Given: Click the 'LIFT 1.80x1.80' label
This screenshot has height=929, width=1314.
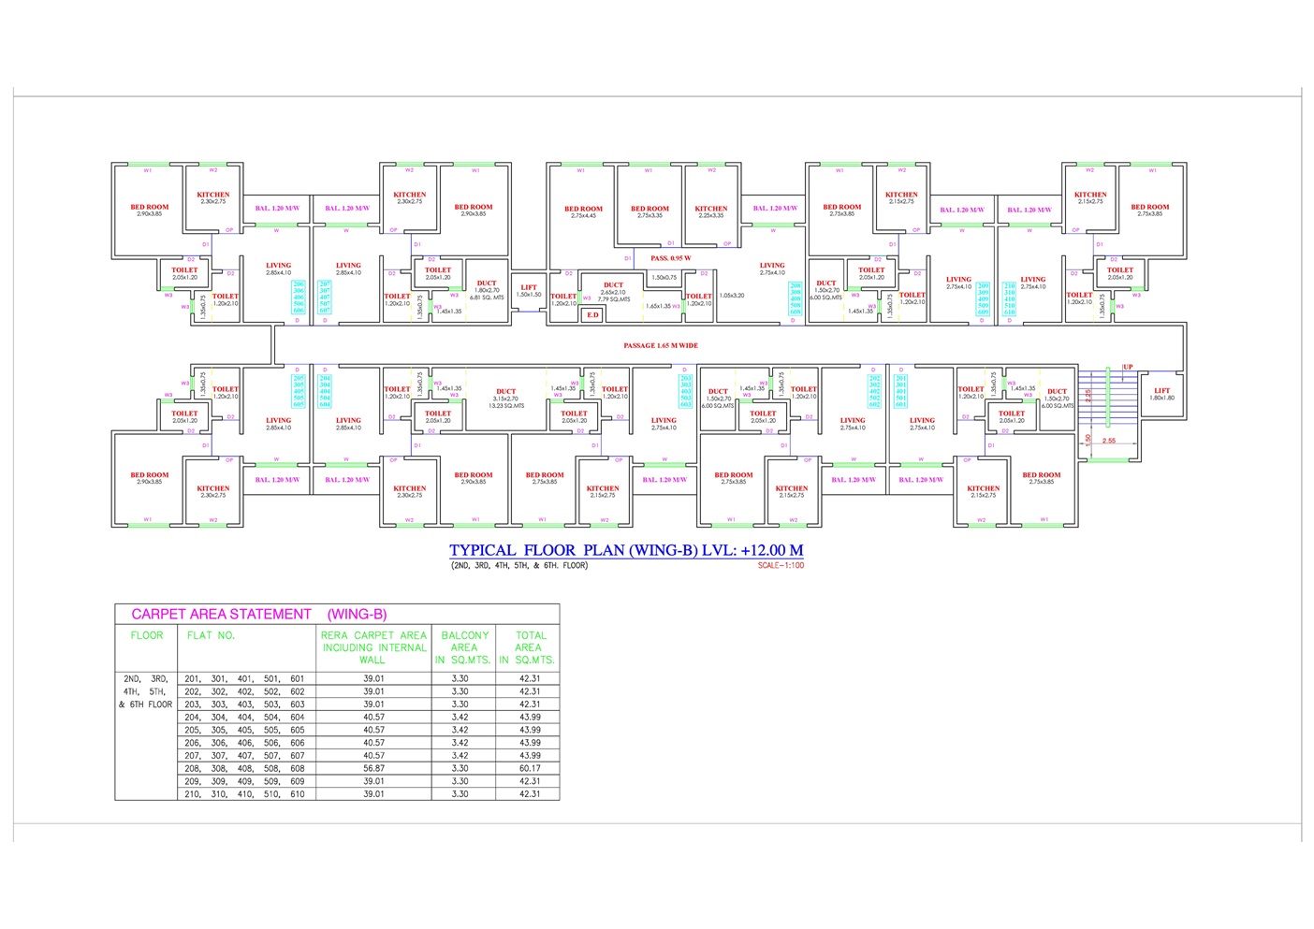Looking at the screenshot, I should coord(1161,394).
